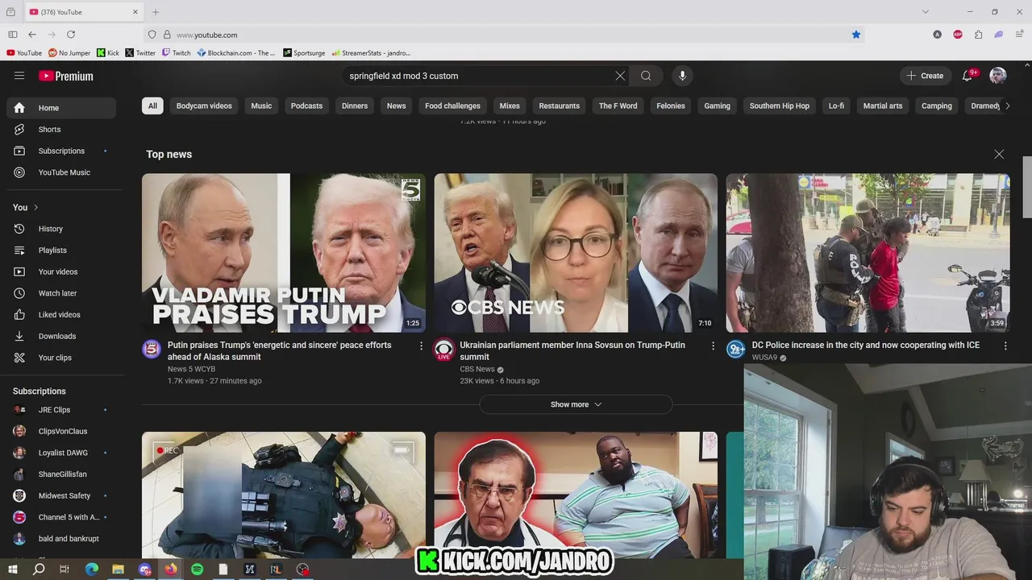Open the browser extensions puzzle icon

(978, 35)
